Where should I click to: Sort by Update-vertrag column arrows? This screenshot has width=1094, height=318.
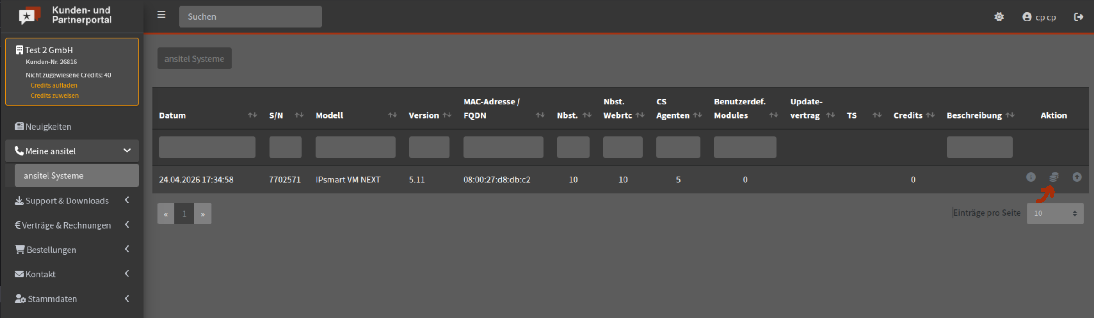(x=830, y=115)
